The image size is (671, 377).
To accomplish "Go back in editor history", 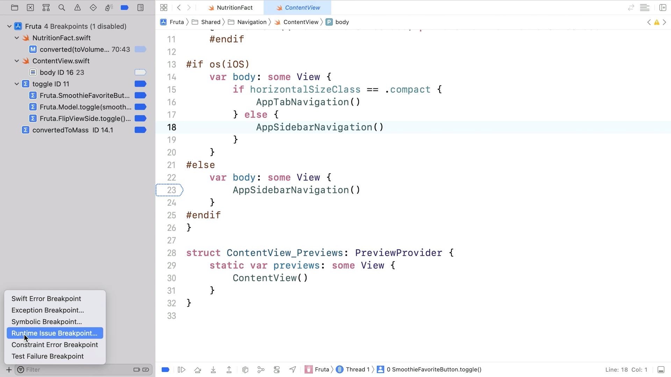I will 179,8.
